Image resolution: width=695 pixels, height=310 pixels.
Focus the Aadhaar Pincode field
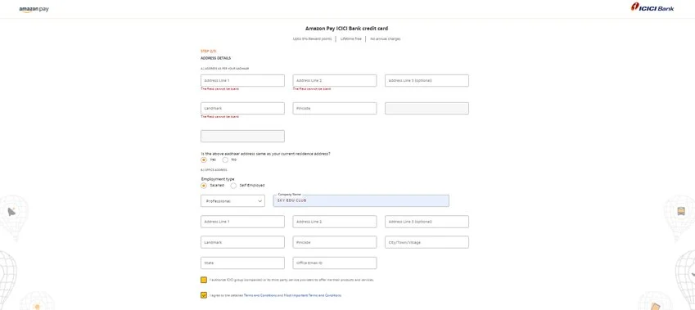[335, 109]
